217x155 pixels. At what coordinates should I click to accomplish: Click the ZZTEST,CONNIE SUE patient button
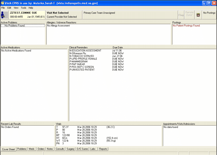pyautogui.click(x=27, y=15)
